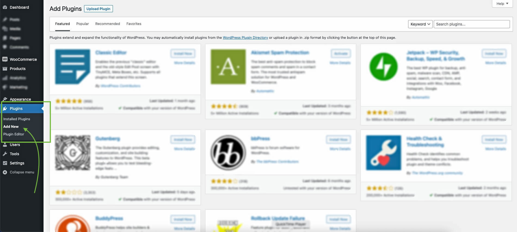
Task: Click the Gutenberg plugin icon
Action: 73,153
